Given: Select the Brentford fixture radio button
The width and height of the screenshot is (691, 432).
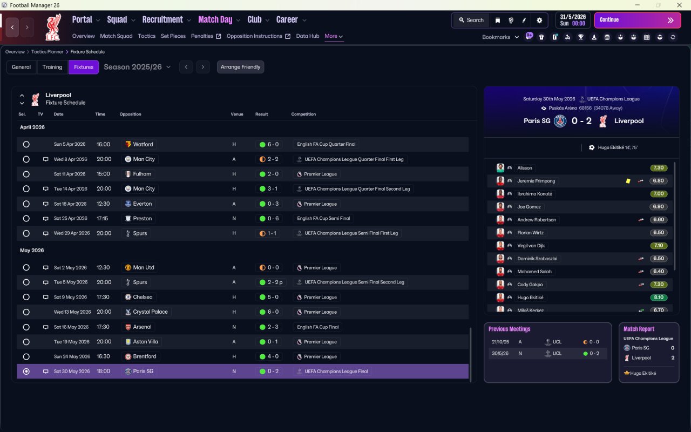Looking at the screenshot, I should pos(26,356).
